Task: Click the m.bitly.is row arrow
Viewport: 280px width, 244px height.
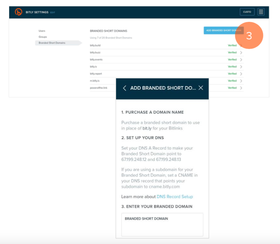Action: (241, 81)
